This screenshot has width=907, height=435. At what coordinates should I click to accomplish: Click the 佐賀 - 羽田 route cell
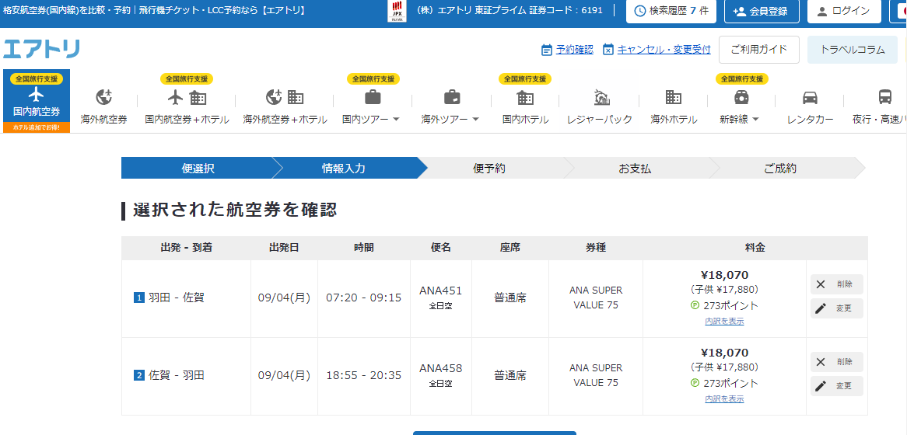click(186, 376)
